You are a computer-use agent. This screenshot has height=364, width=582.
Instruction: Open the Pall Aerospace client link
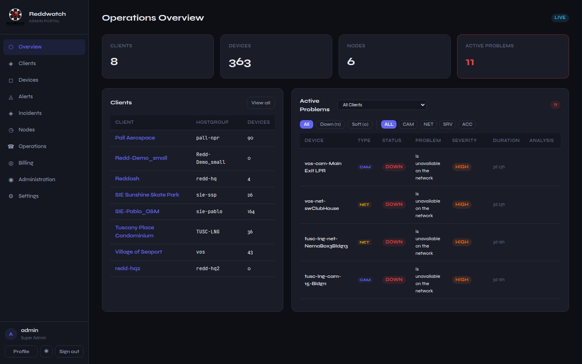point(135,138)
